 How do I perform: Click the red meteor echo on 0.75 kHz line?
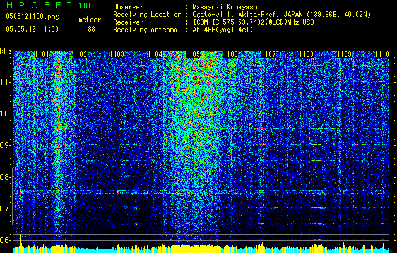tap(20, 193)
